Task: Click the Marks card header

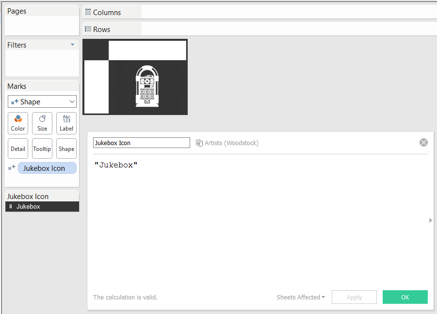Action: tap(42, 86)
